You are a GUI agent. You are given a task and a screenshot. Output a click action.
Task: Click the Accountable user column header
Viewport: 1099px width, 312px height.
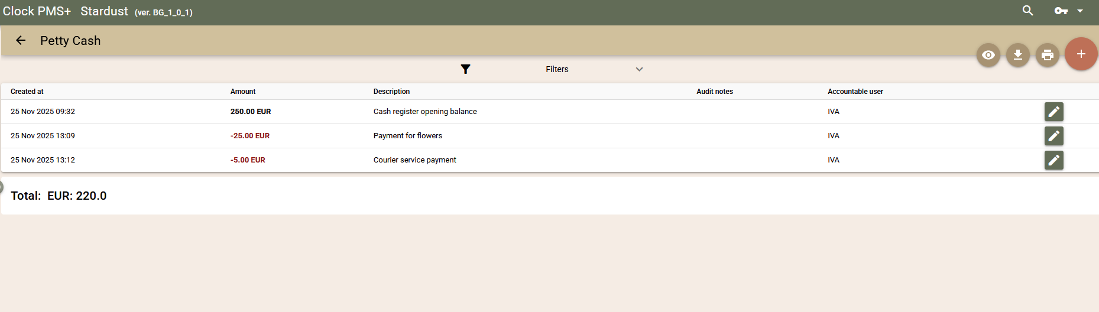855,92
